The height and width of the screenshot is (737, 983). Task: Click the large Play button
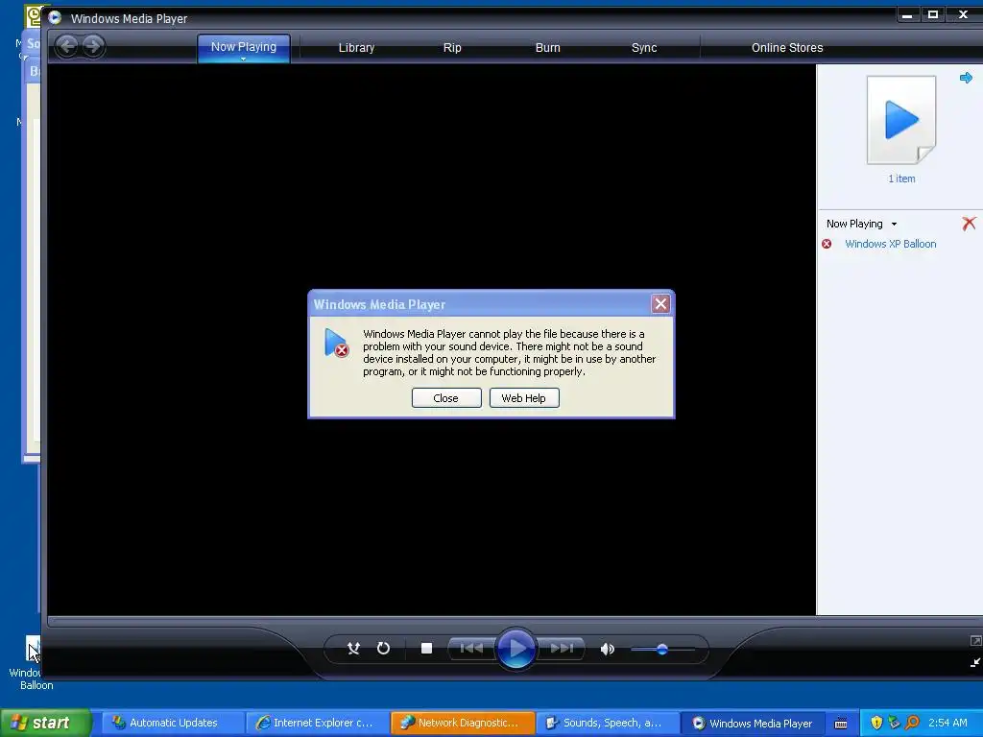(516, 649)
